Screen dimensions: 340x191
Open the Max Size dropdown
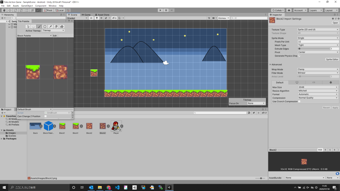coord(318,87)
